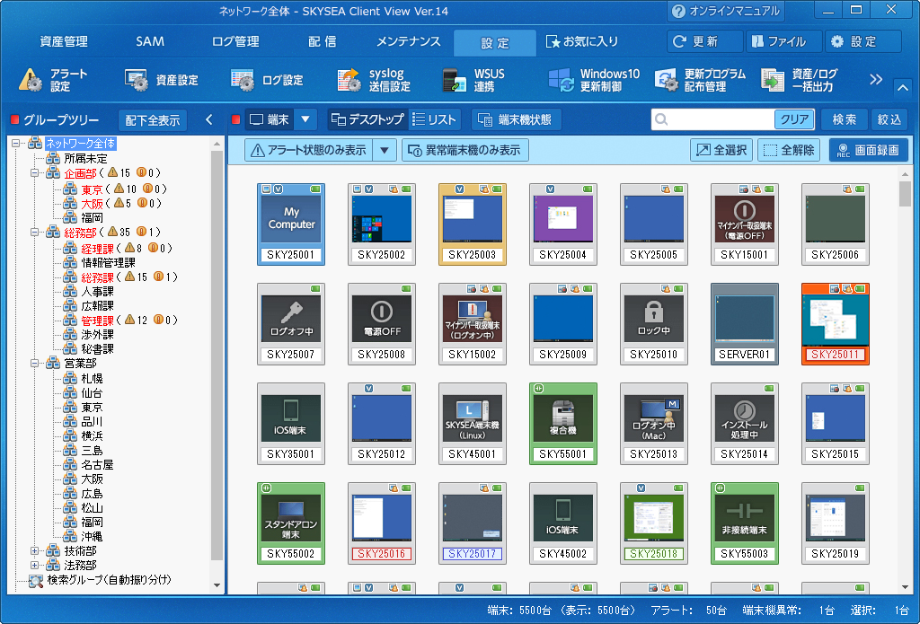Screen dimensions: 920x624
Task: Click 端末機状態 button
Action: point(517,119)
